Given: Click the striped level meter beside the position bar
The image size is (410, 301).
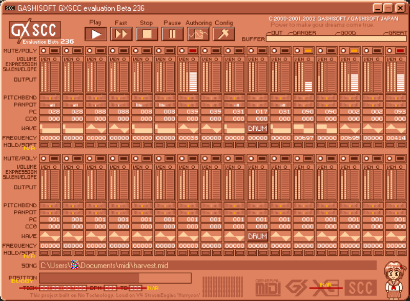Looking at the screenshot, I should [222, 286].
